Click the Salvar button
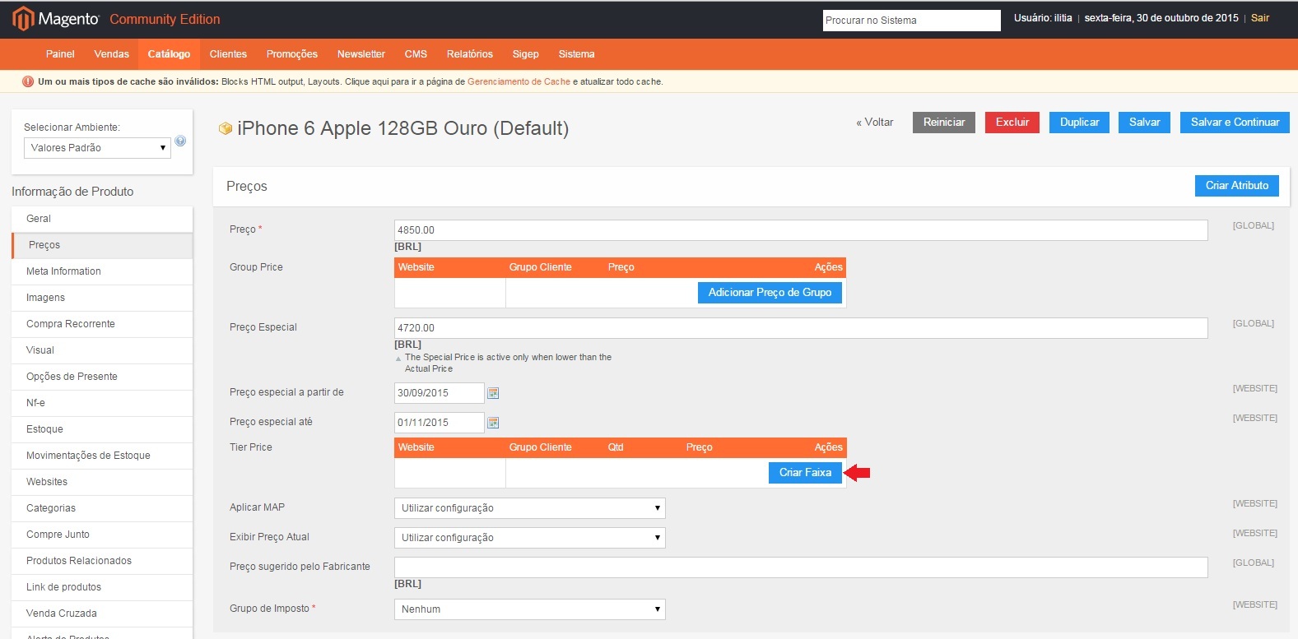This screenshot has height=639, width=1298. 1144,123
